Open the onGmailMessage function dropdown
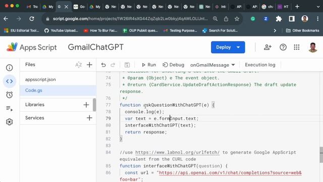The height and width of the screenshot is (182, 323). [212, 65]
